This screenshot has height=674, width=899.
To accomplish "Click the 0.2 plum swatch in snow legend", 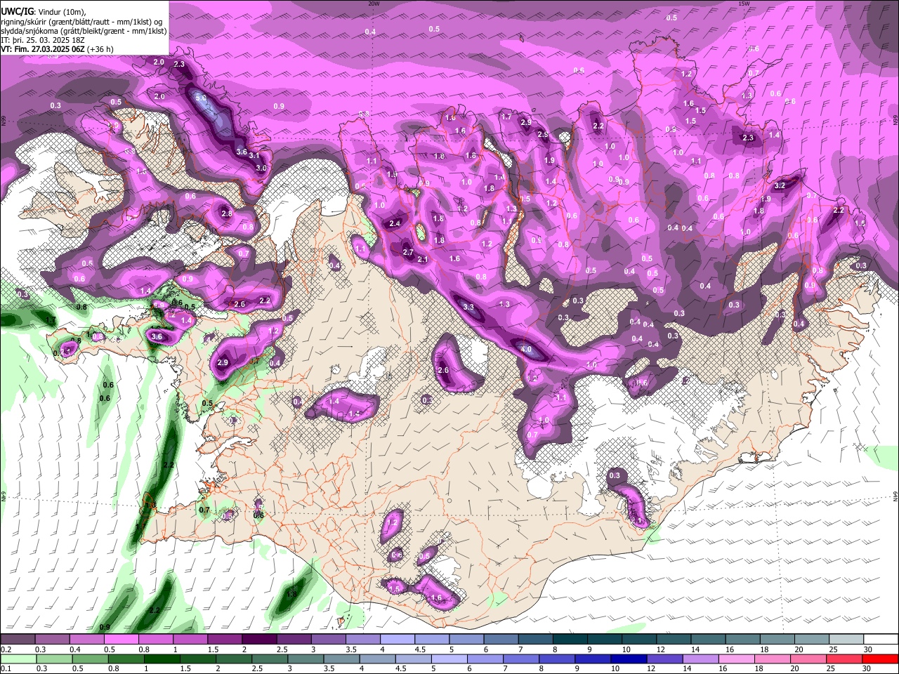I will click(18, 640).
